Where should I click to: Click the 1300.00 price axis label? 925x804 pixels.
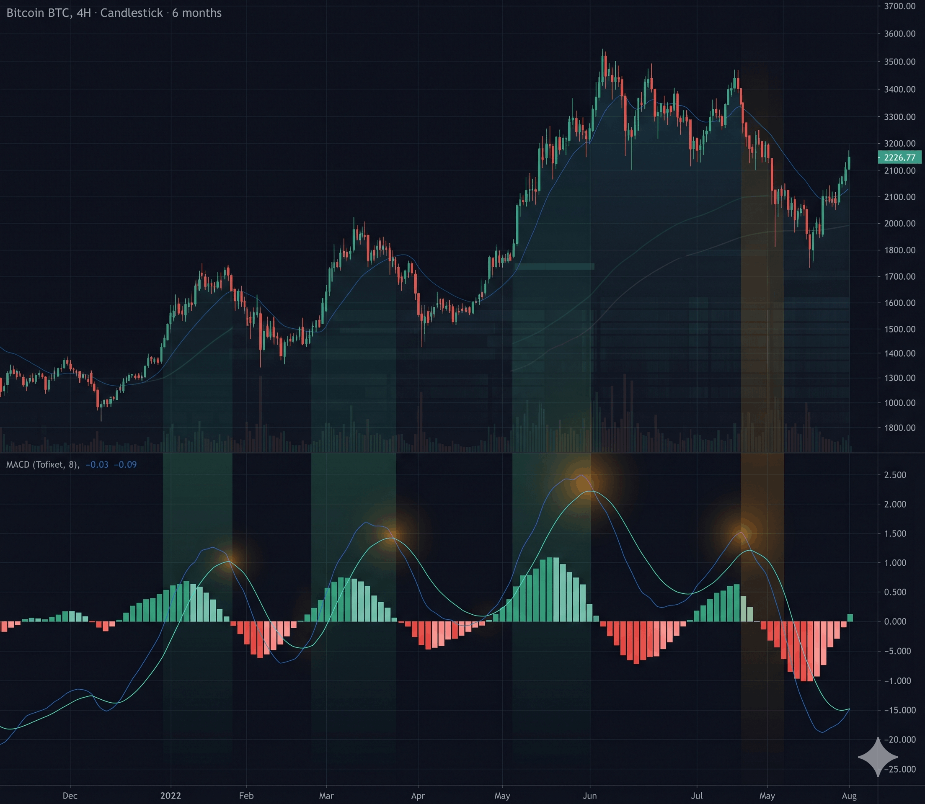(899, 378)
